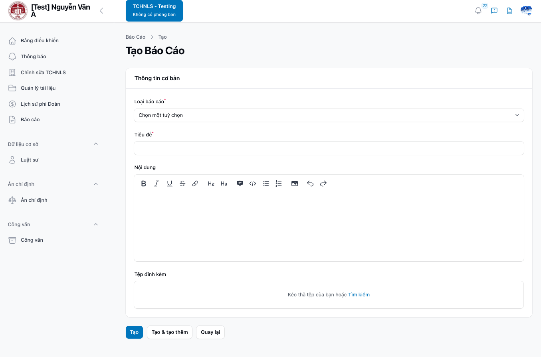
Task: Open the notifications bell icon
Action: [478, 11]
